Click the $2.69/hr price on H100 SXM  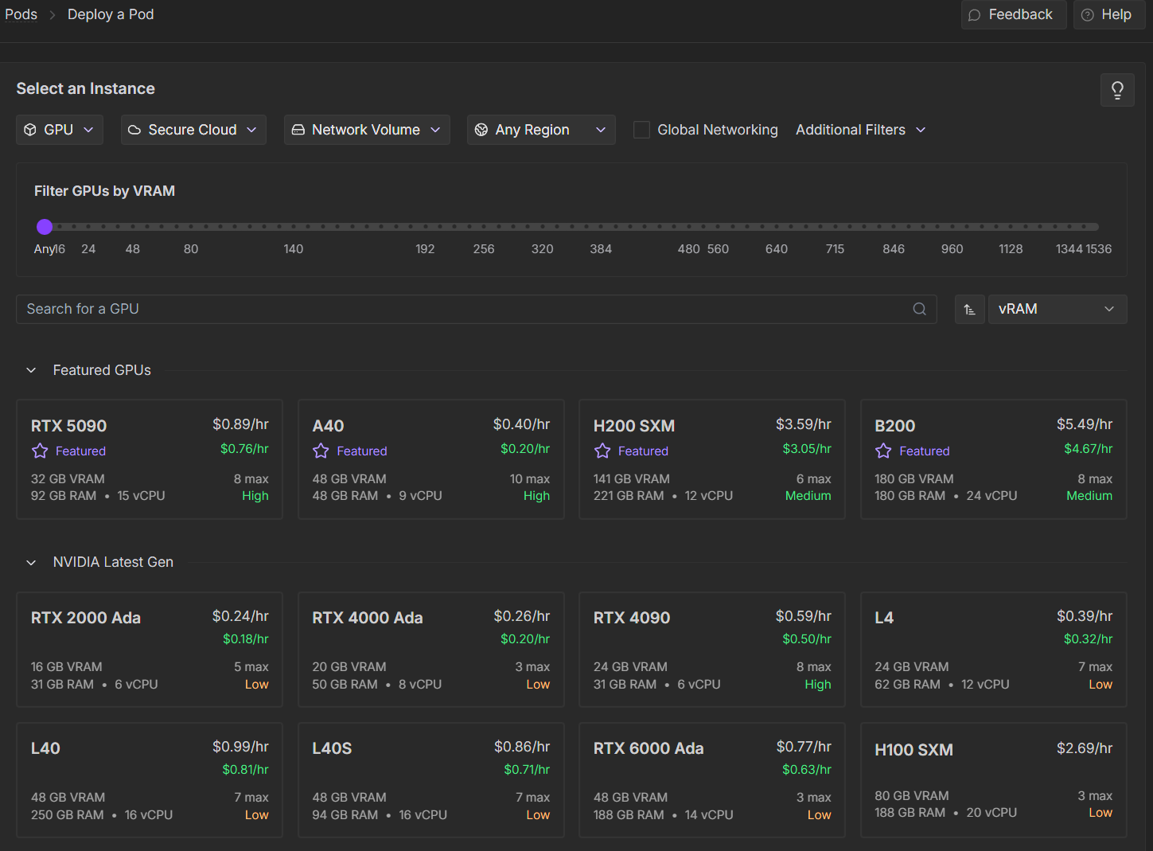tap(1085, 748)
